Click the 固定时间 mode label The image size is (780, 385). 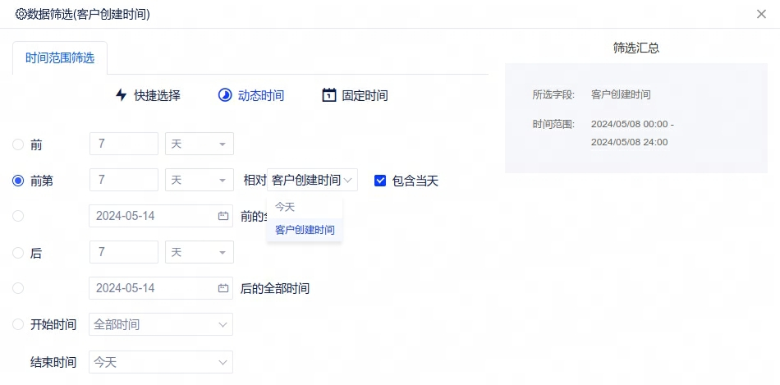click(365, 95)
